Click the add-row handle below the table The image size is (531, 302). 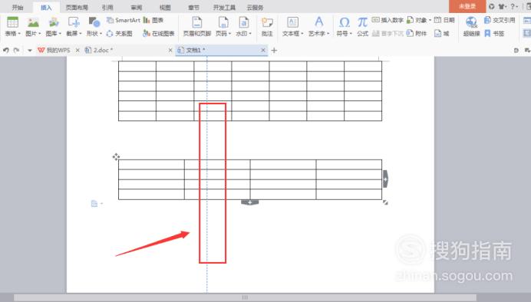point(250,202)
